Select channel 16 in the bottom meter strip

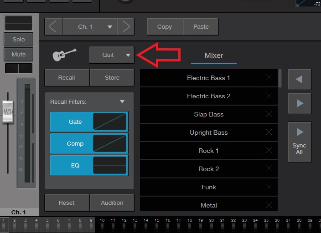pyautogui.click(x=168, y=225)
